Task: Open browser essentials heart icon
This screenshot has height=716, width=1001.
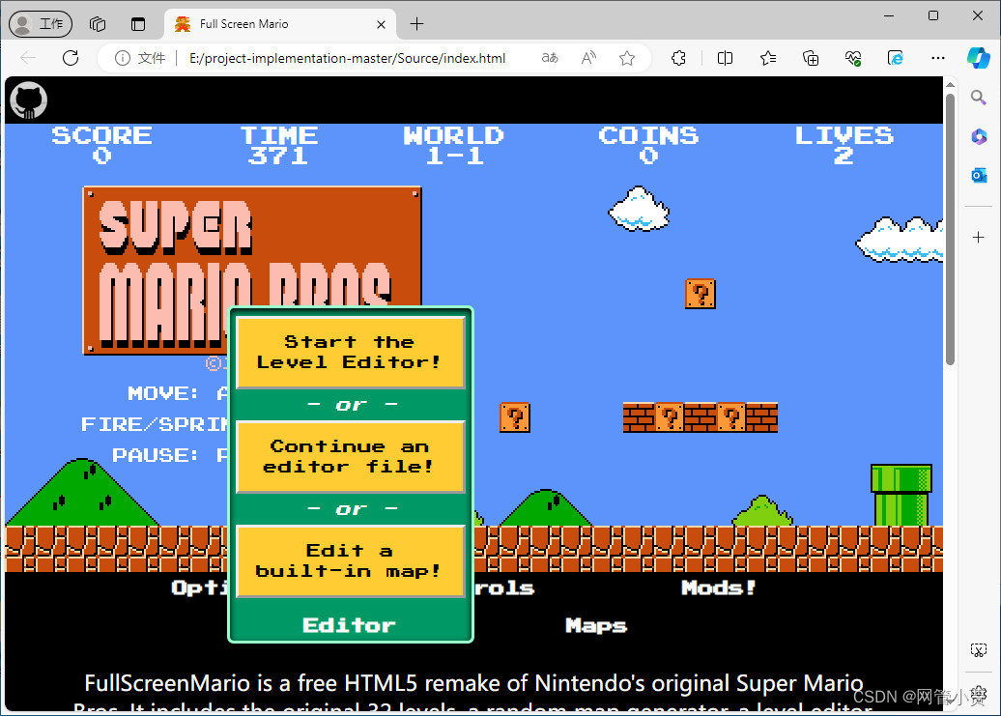Action: click(x=853, y=58)
